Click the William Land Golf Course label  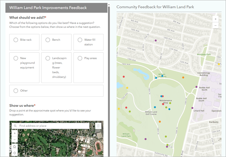coord(151,113)
